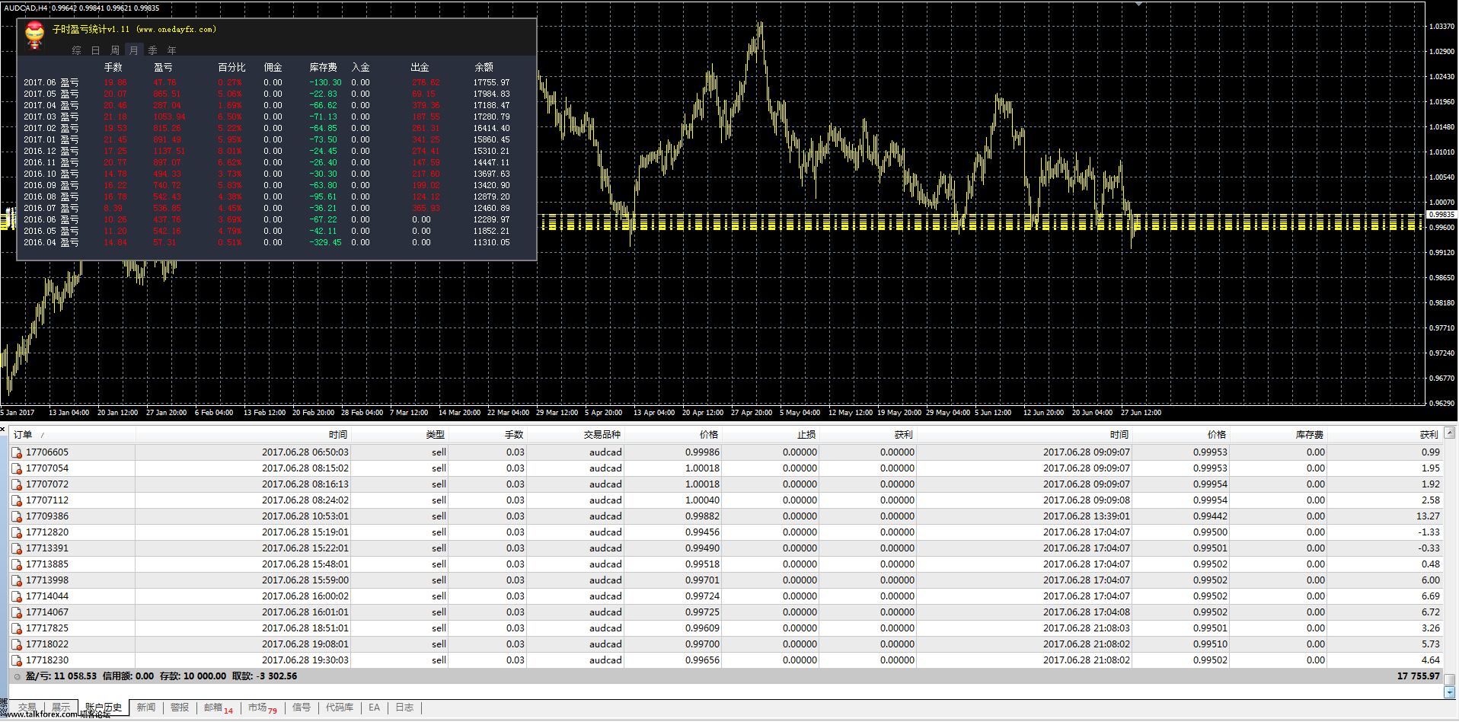Switch stats panel to 年 (yearly) tab
This screenshot has width=1459, height=722.
pos(172,50)
